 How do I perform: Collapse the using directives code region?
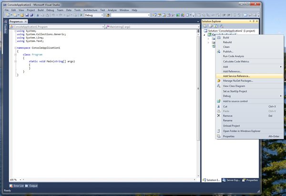click(16, 31)
